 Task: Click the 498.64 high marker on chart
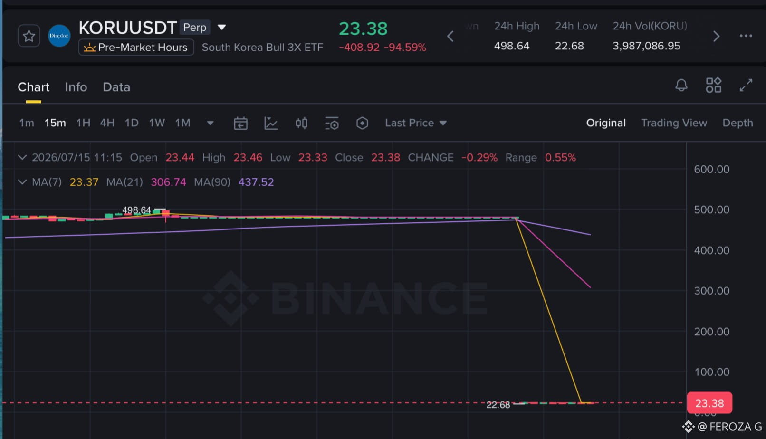136,210
